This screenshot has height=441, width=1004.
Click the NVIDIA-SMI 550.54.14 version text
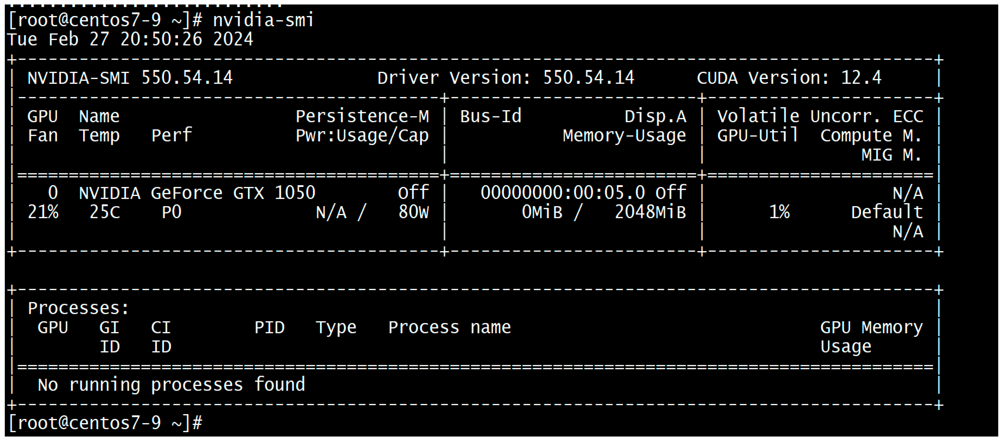pos(130,78)
